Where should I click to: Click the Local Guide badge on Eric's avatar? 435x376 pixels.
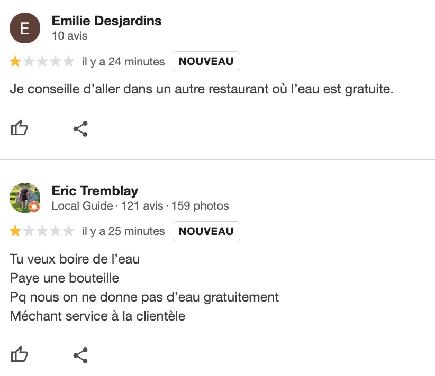(34, 206)
